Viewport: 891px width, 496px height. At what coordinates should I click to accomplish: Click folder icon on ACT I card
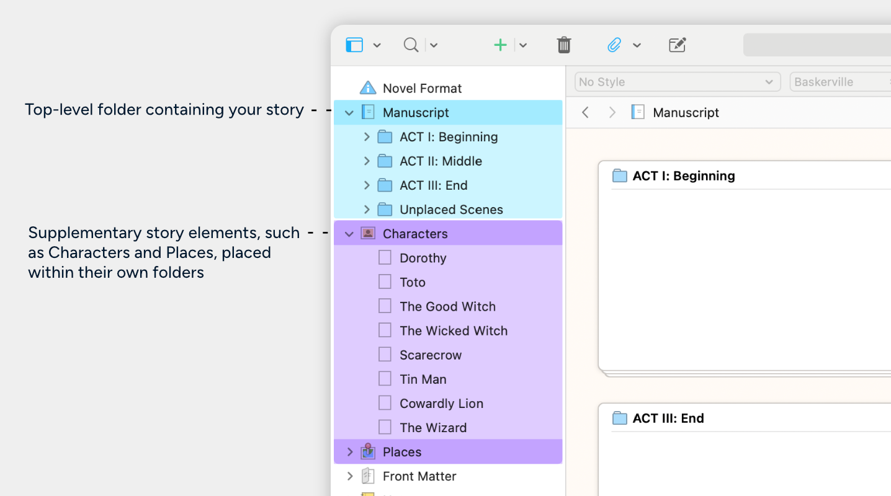620,175
